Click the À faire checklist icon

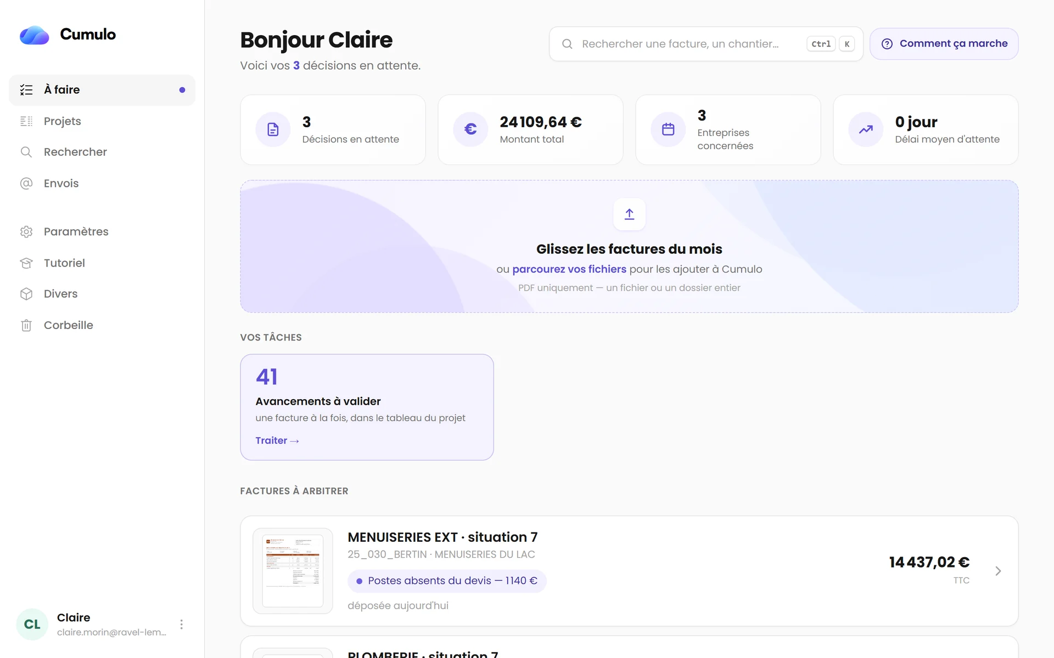[26, 90]
